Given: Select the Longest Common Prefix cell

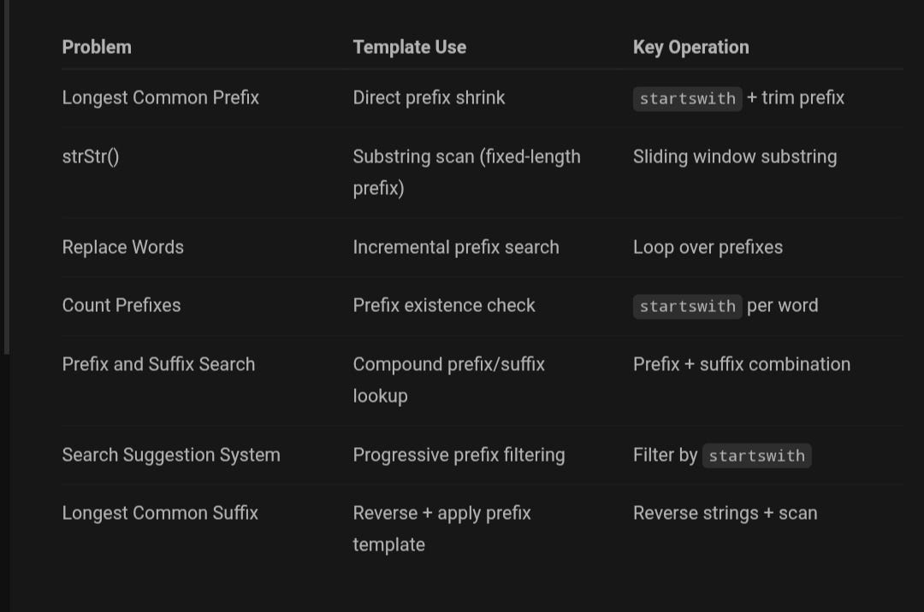Looking at the screenshot, I should pyautogui.click(x=160, y=97).
